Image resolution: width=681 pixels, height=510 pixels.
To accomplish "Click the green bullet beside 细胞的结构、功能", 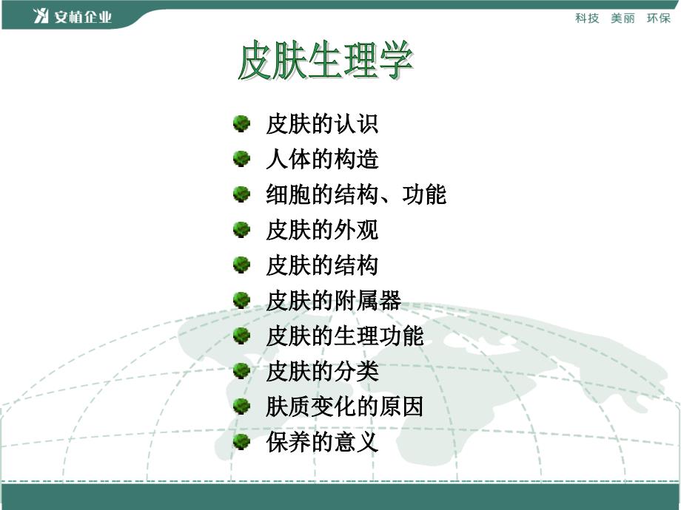I will (x=241, y=194).
